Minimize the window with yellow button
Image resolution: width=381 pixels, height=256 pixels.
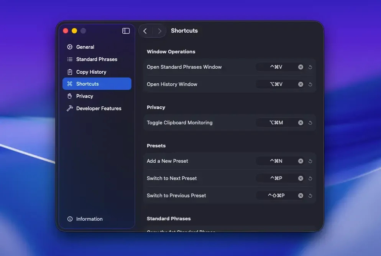tap(74, 31)
